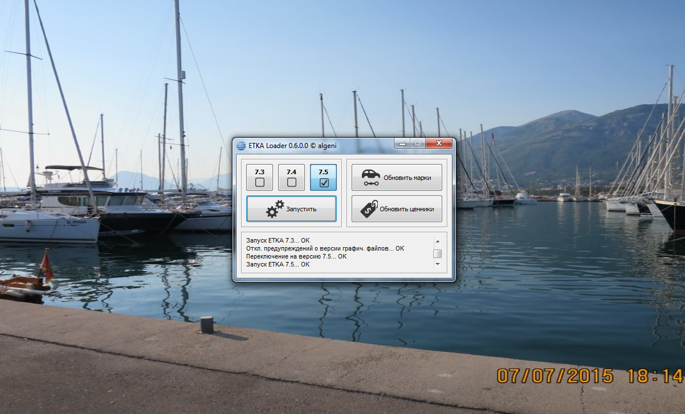Enable the 7.4 version checkbox
The image size is (685, 414).
tap(291, 182)
